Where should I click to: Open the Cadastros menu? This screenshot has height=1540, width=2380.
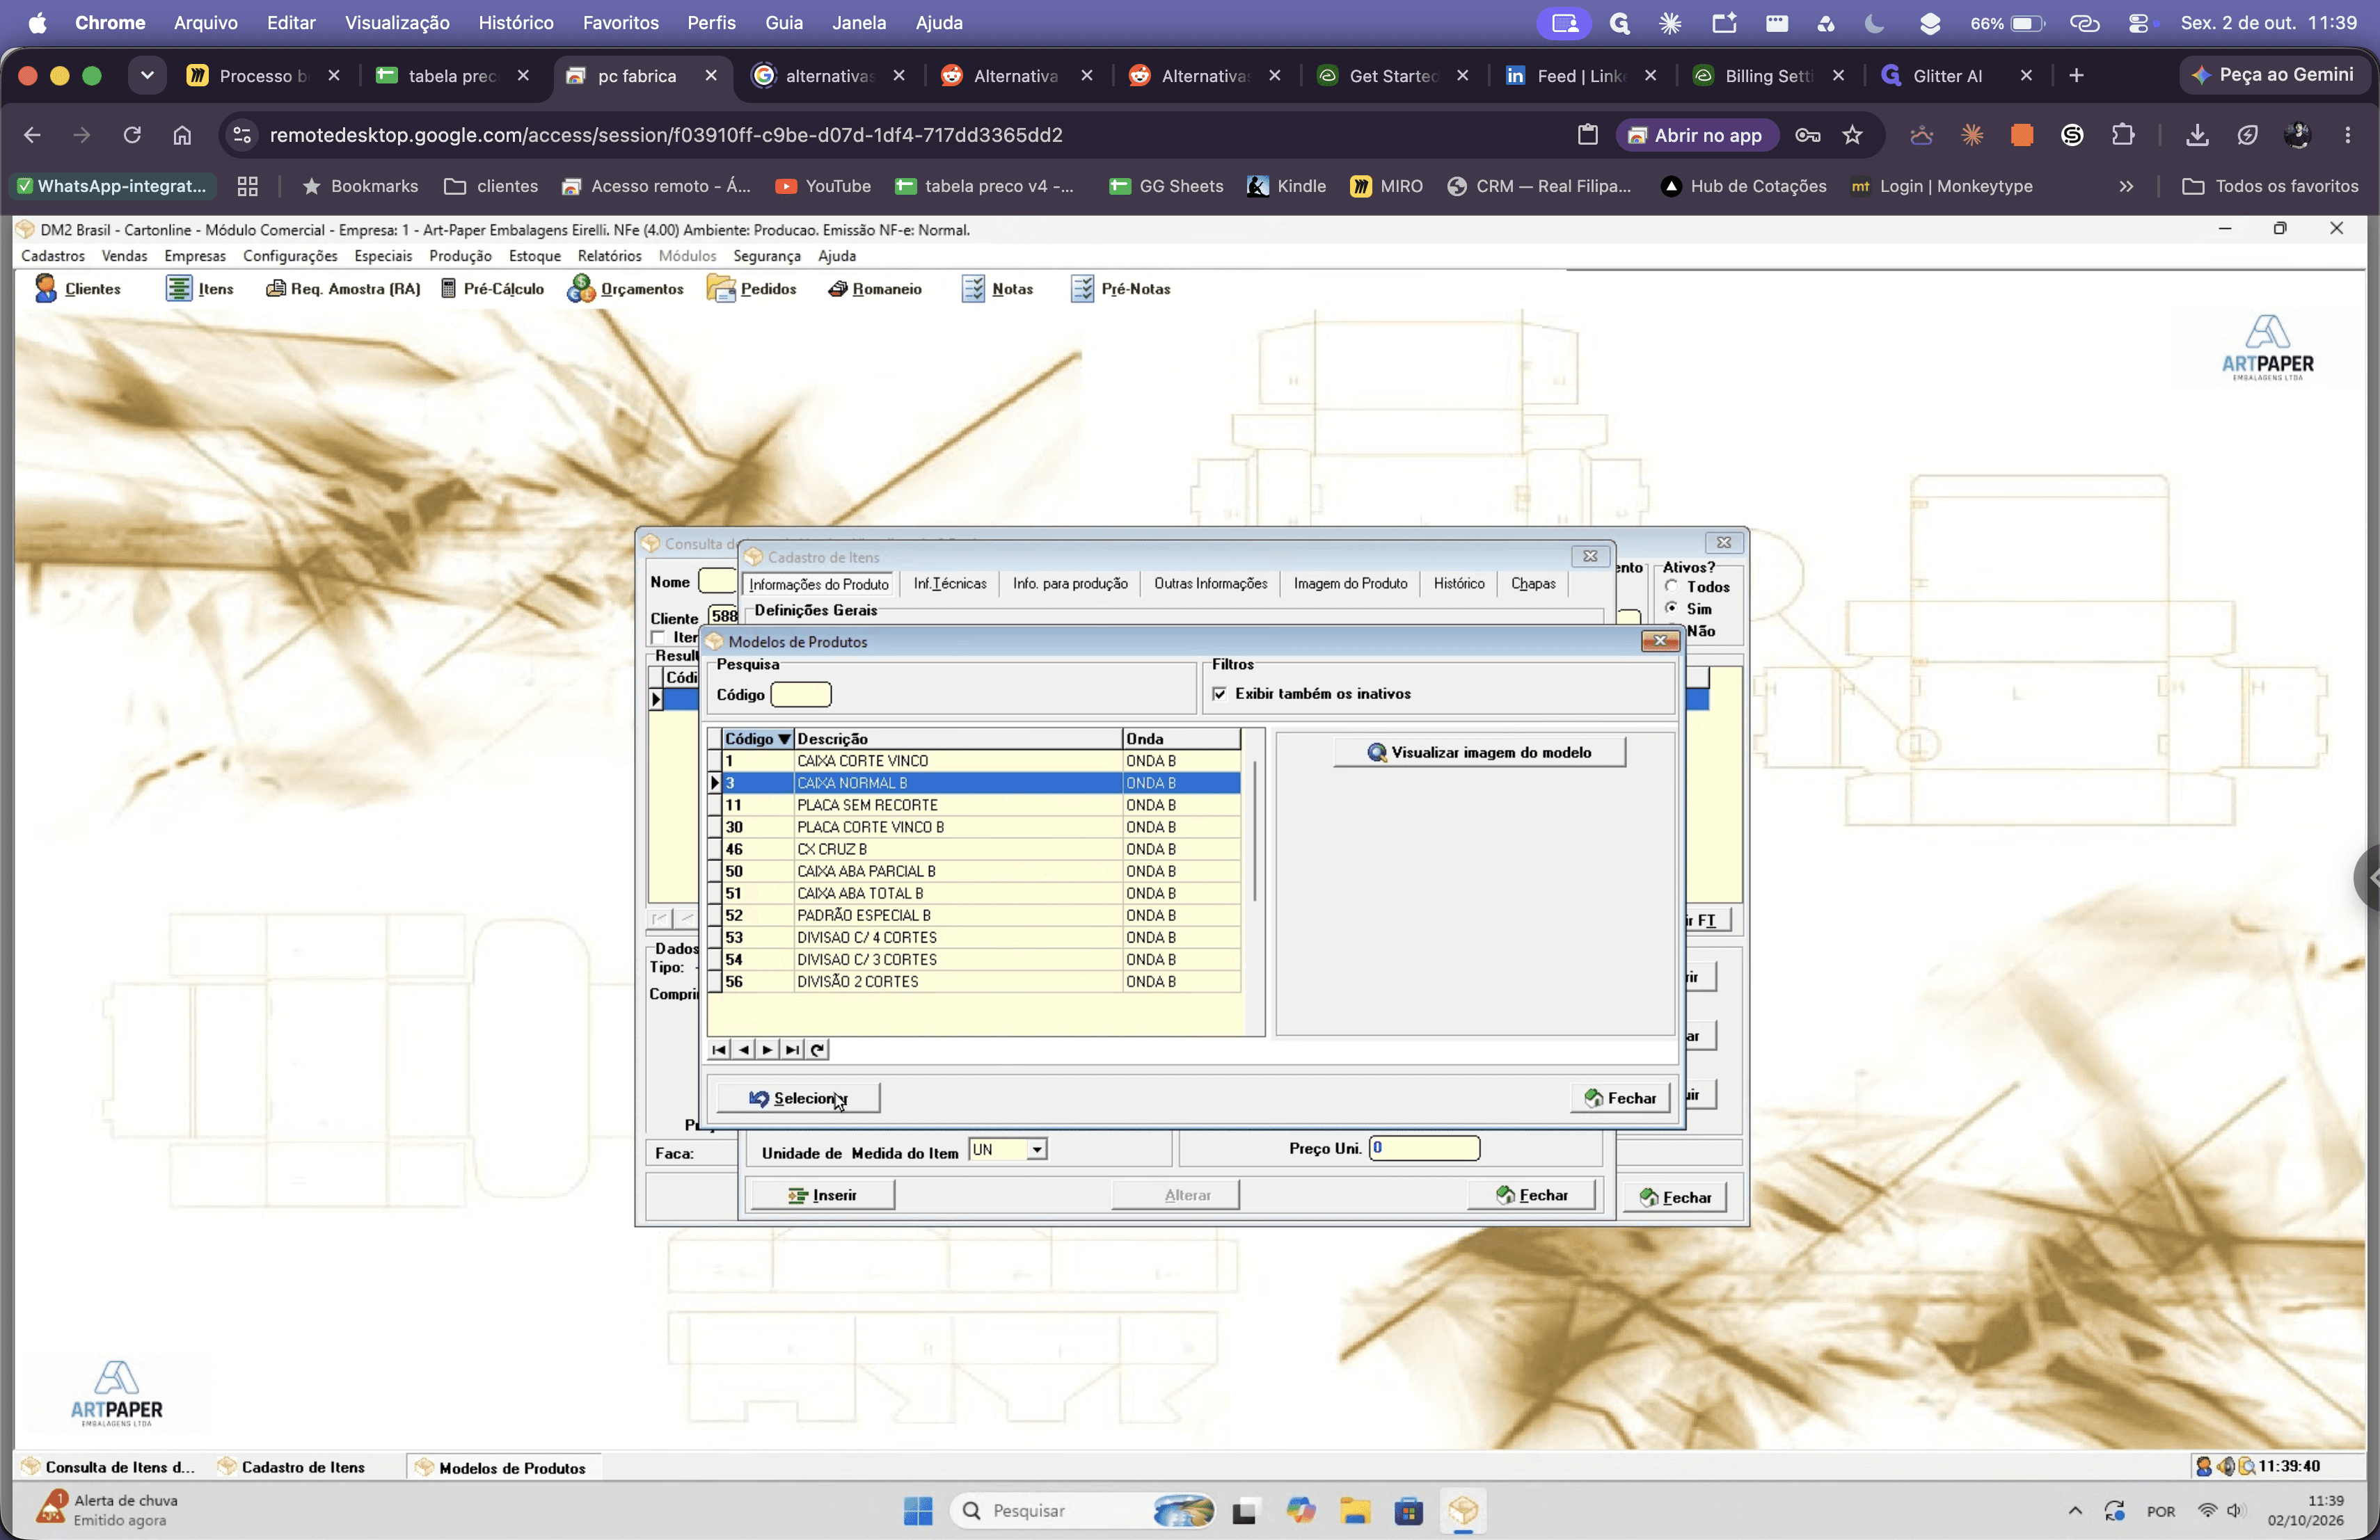point(53,256)
